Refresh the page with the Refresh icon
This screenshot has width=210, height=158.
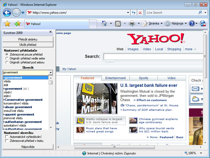(x=134, y=12)
